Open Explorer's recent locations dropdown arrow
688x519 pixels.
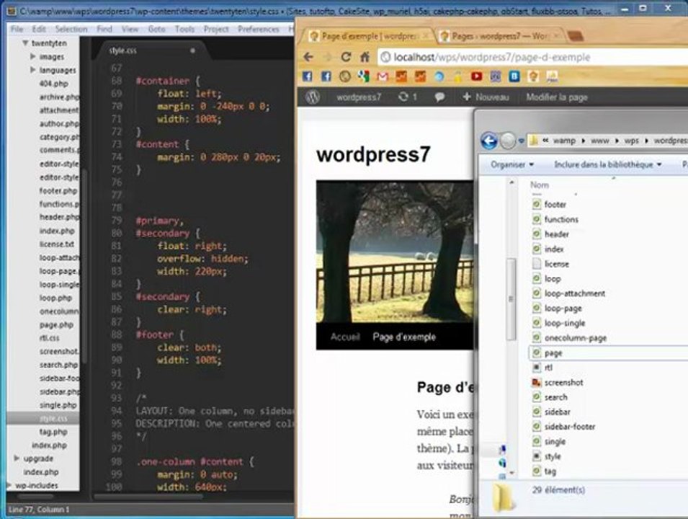522,141
